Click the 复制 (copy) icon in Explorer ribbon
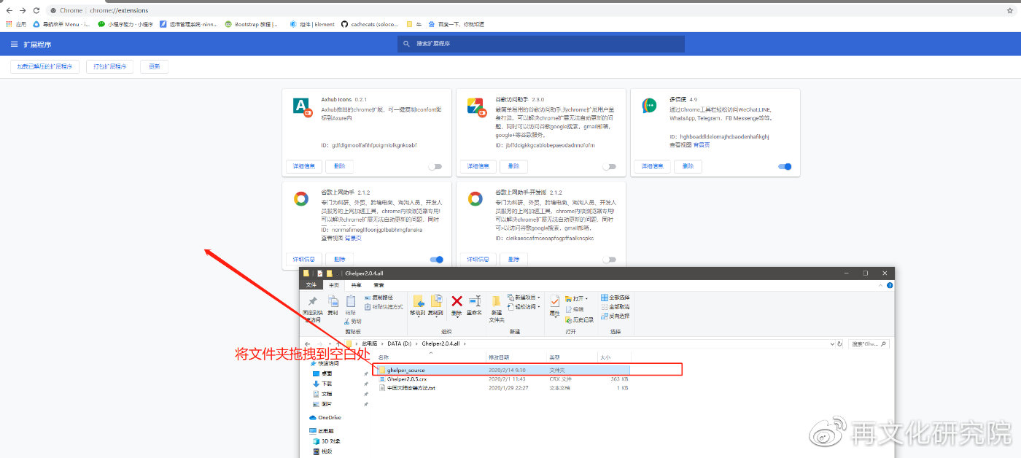Viewport: 1021px width, 458px height. 333,300
